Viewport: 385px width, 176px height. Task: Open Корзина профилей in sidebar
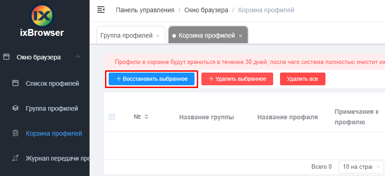(54, 134)
